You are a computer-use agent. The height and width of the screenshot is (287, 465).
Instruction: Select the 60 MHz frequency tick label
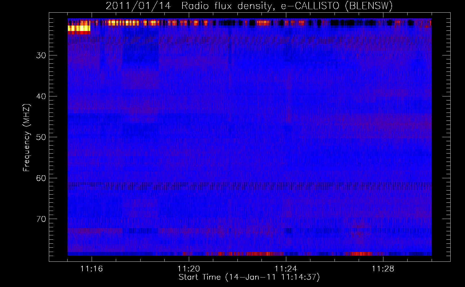coord(41,178)
